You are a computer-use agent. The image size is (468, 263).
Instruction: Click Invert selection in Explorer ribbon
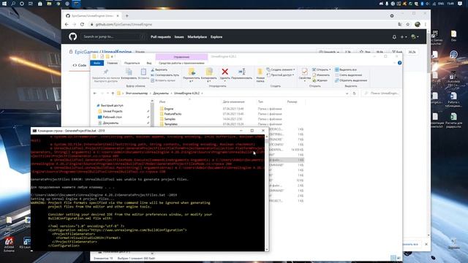coord(351,80)
